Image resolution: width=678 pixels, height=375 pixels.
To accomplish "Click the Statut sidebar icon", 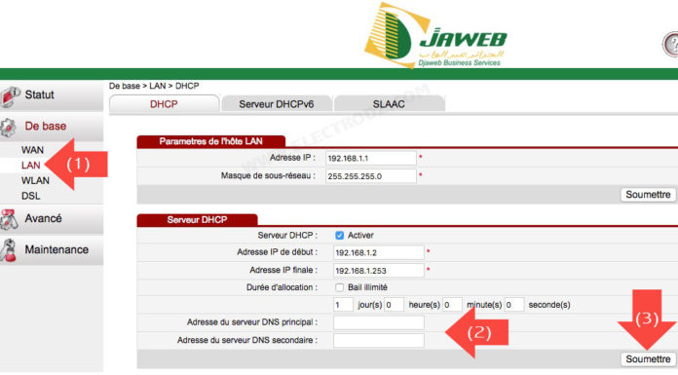I will (10, 96).
